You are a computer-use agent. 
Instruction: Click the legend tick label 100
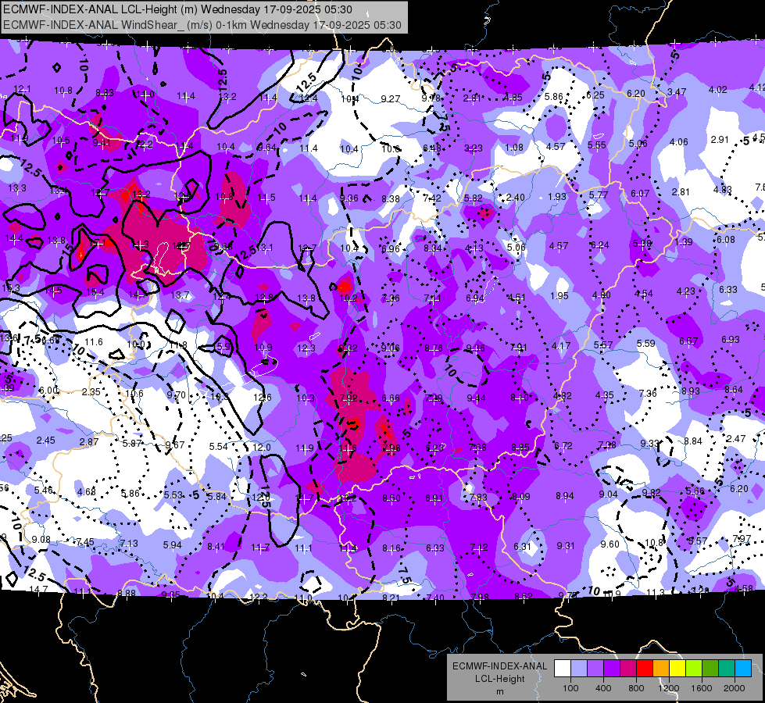pyautogui.click(x=570, y=688)
